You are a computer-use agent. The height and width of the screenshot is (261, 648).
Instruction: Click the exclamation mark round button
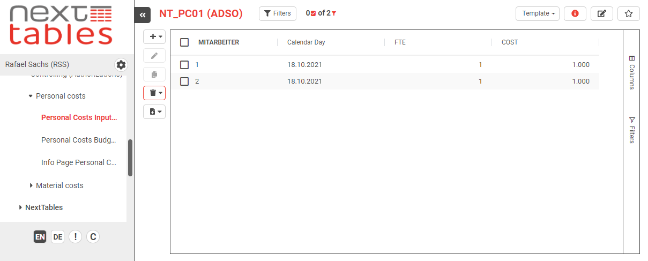[x=75, y=237]
